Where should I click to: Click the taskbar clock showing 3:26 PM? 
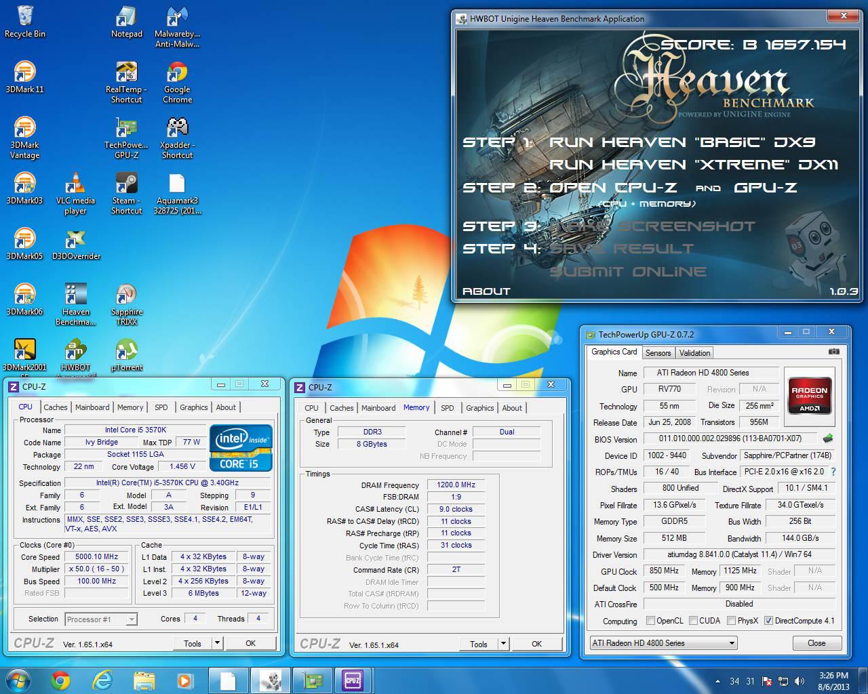click(x=833, y=681)
